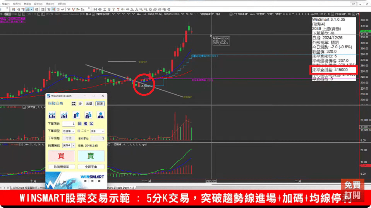Click the up and down arrows icon

point(76,115)
